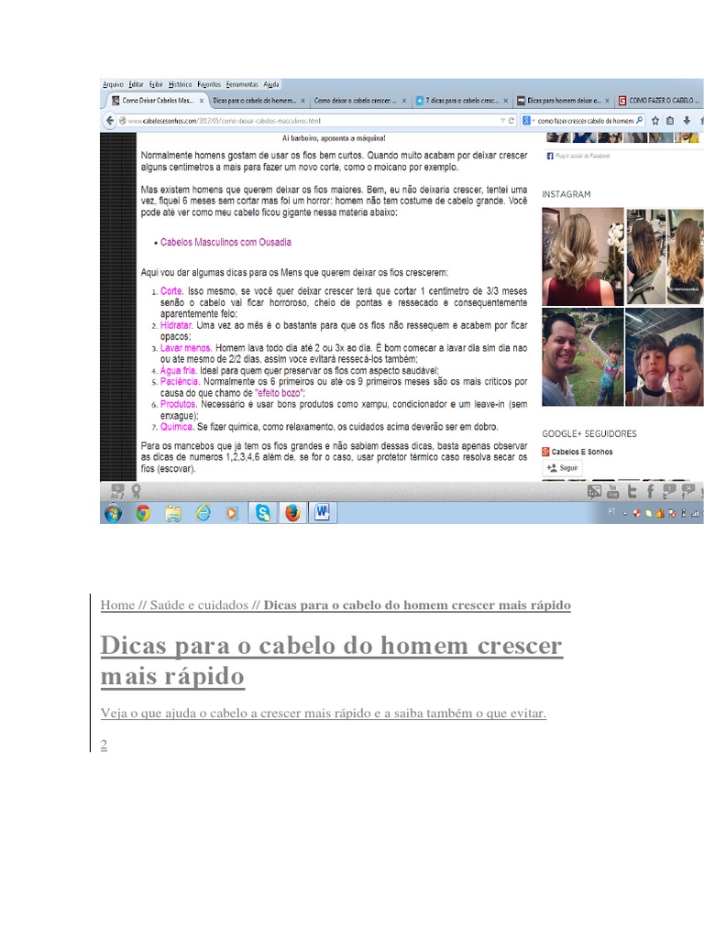Screen dimensions: 704x938
Task: Click the Twitter 't' icon in share bar
Action: [632, 492]
